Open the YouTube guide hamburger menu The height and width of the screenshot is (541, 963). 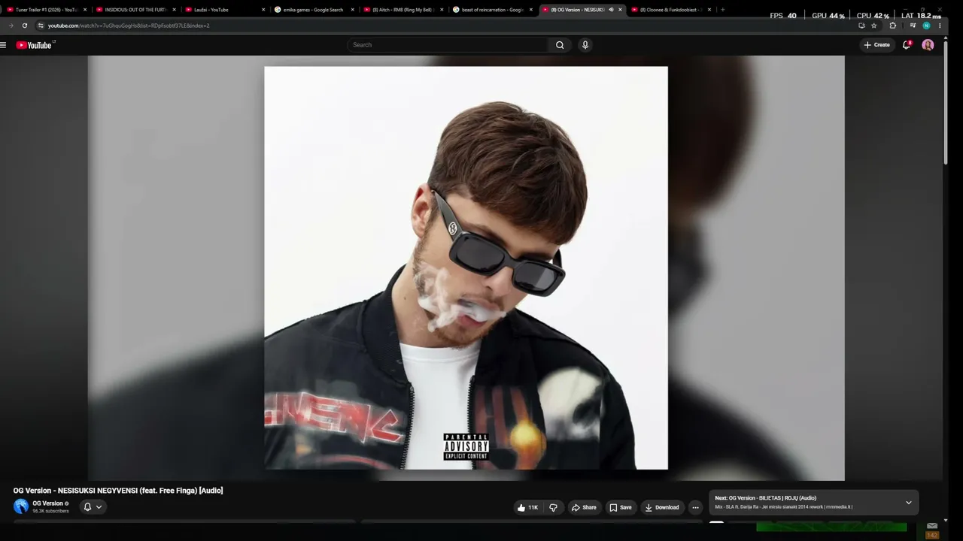(x=4, y=45)
